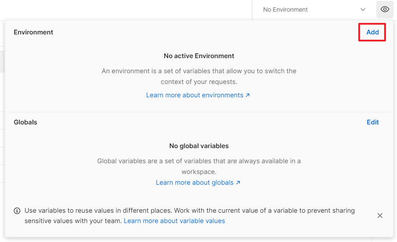Open Learn more about globals link
397x242 pixels.
pyautogui.click(x=194, y=183)
